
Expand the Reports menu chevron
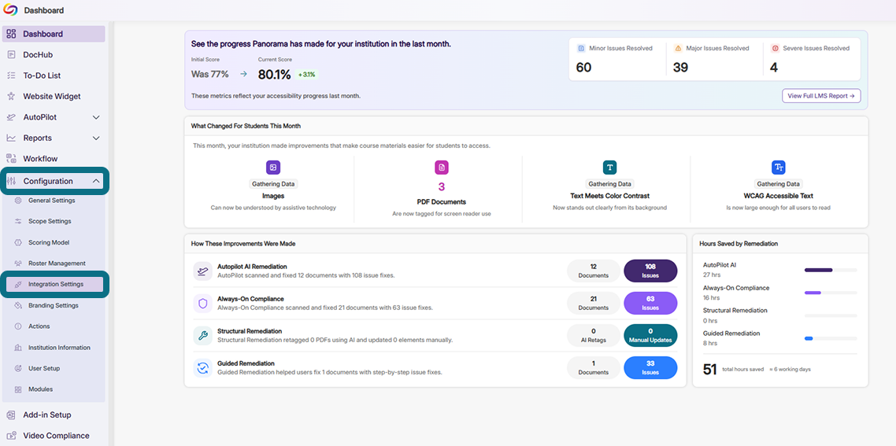click(96, 138)
